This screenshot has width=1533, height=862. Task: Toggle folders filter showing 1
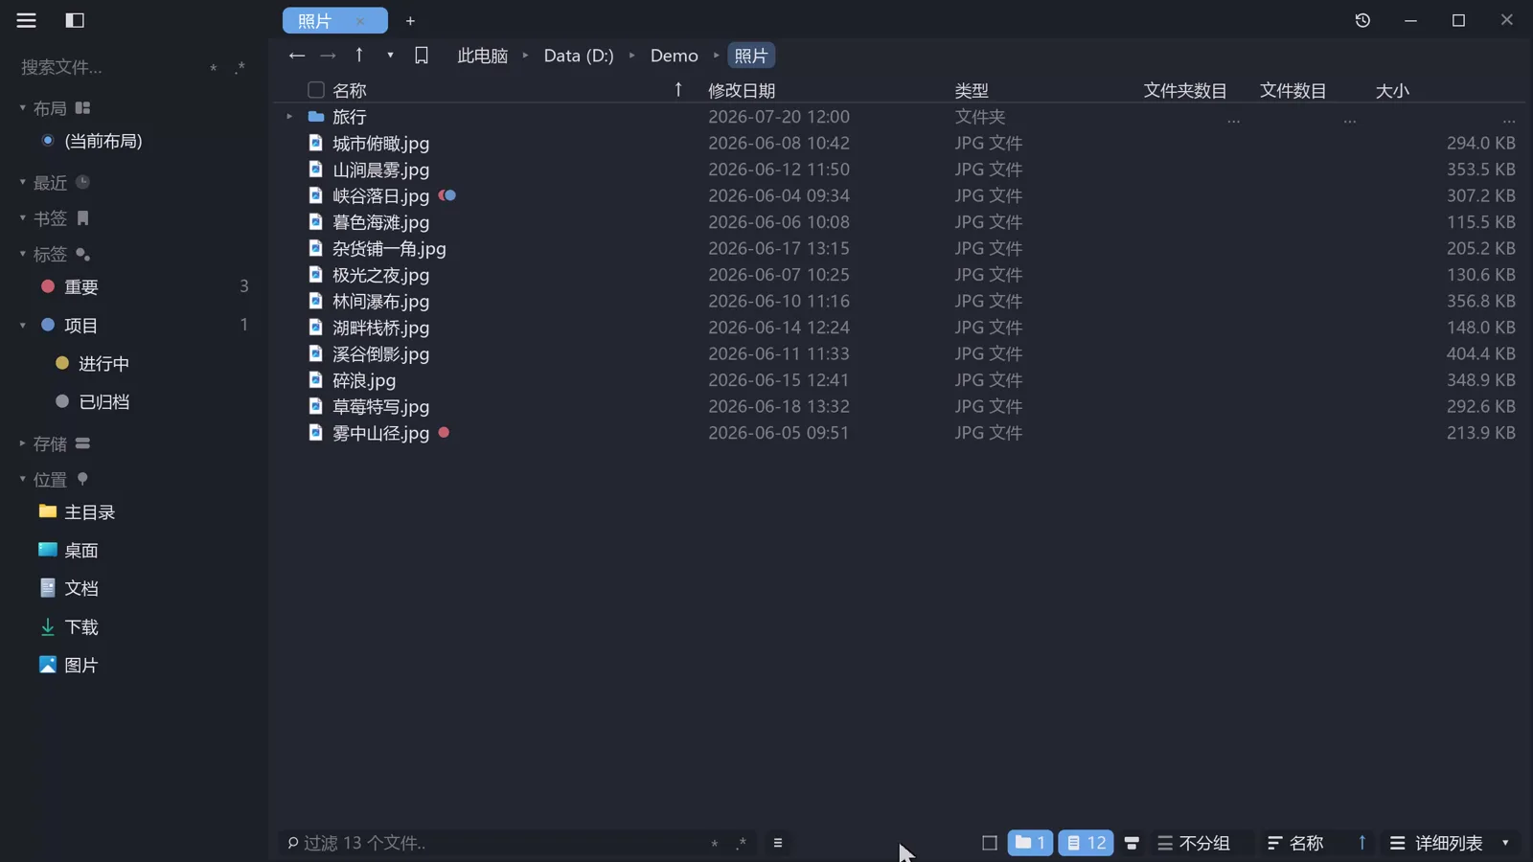pyautogui.click(x=1030, y=843)
